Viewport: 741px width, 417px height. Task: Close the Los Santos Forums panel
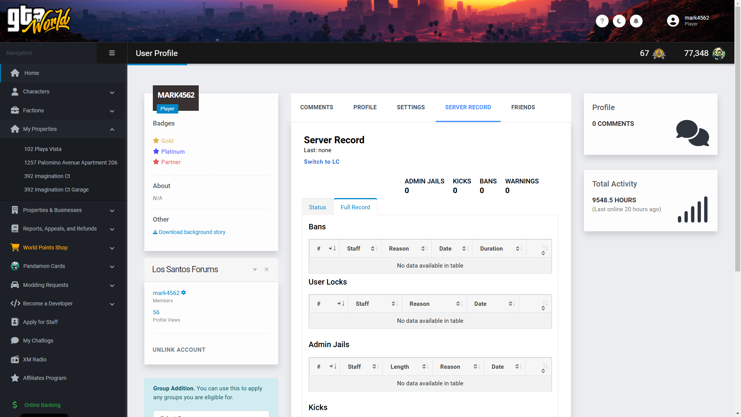pyautogui.click(x=266, y=270)
